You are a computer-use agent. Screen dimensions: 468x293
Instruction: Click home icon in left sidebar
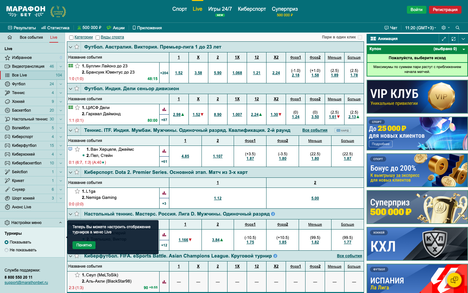point(10,37)
